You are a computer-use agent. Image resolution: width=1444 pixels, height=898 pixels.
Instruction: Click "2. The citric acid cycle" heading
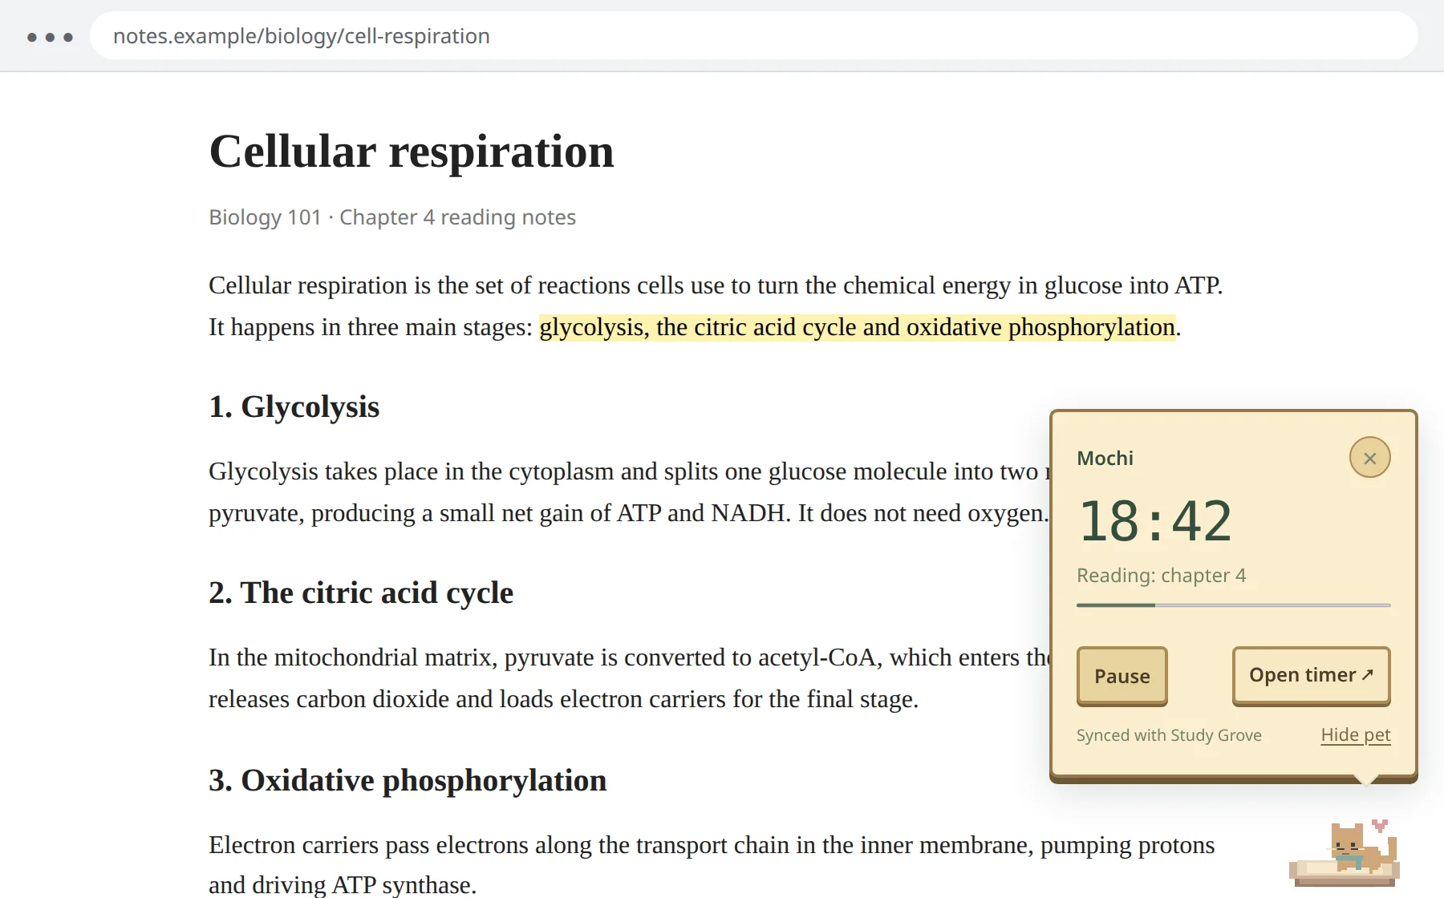361,593
